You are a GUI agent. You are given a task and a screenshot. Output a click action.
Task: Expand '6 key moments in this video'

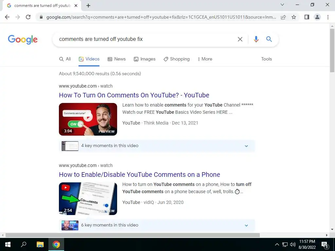157,226
